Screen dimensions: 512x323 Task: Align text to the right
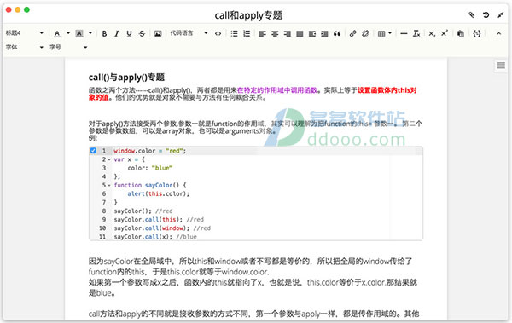pos(288,33)
